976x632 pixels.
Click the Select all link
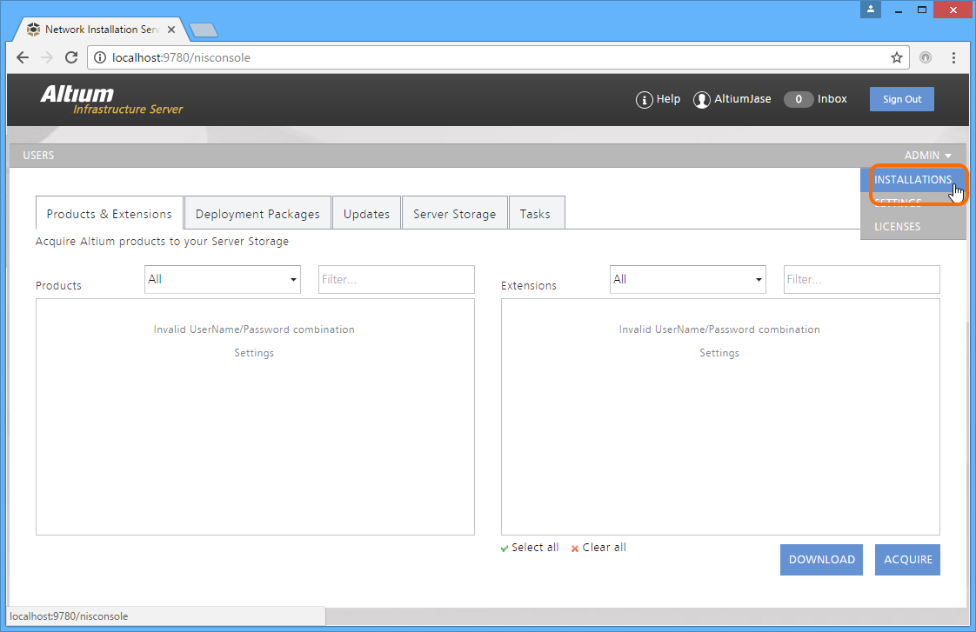point(534,548)
